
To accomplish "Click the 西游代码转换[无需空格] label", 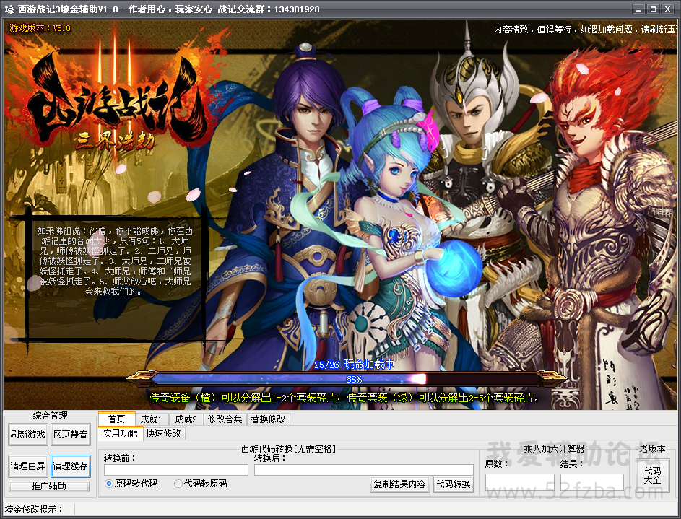I will (289, 449).
